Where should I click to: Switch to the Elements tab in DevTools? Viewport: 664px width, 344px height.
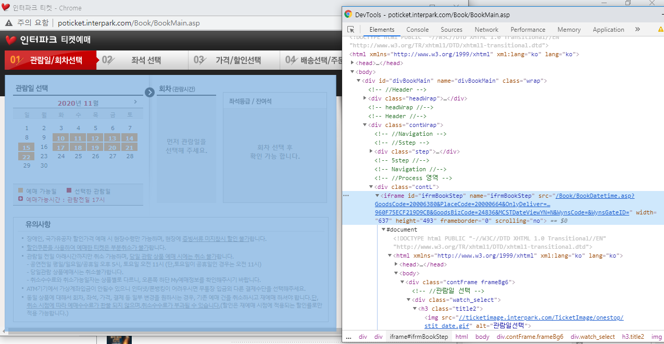click(382, 30)
